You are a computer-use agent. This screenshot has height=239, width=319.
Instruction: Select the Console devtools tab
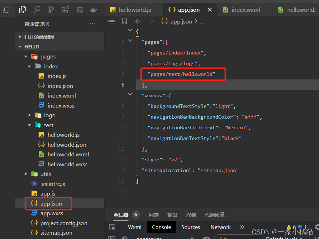coord(162,227)
